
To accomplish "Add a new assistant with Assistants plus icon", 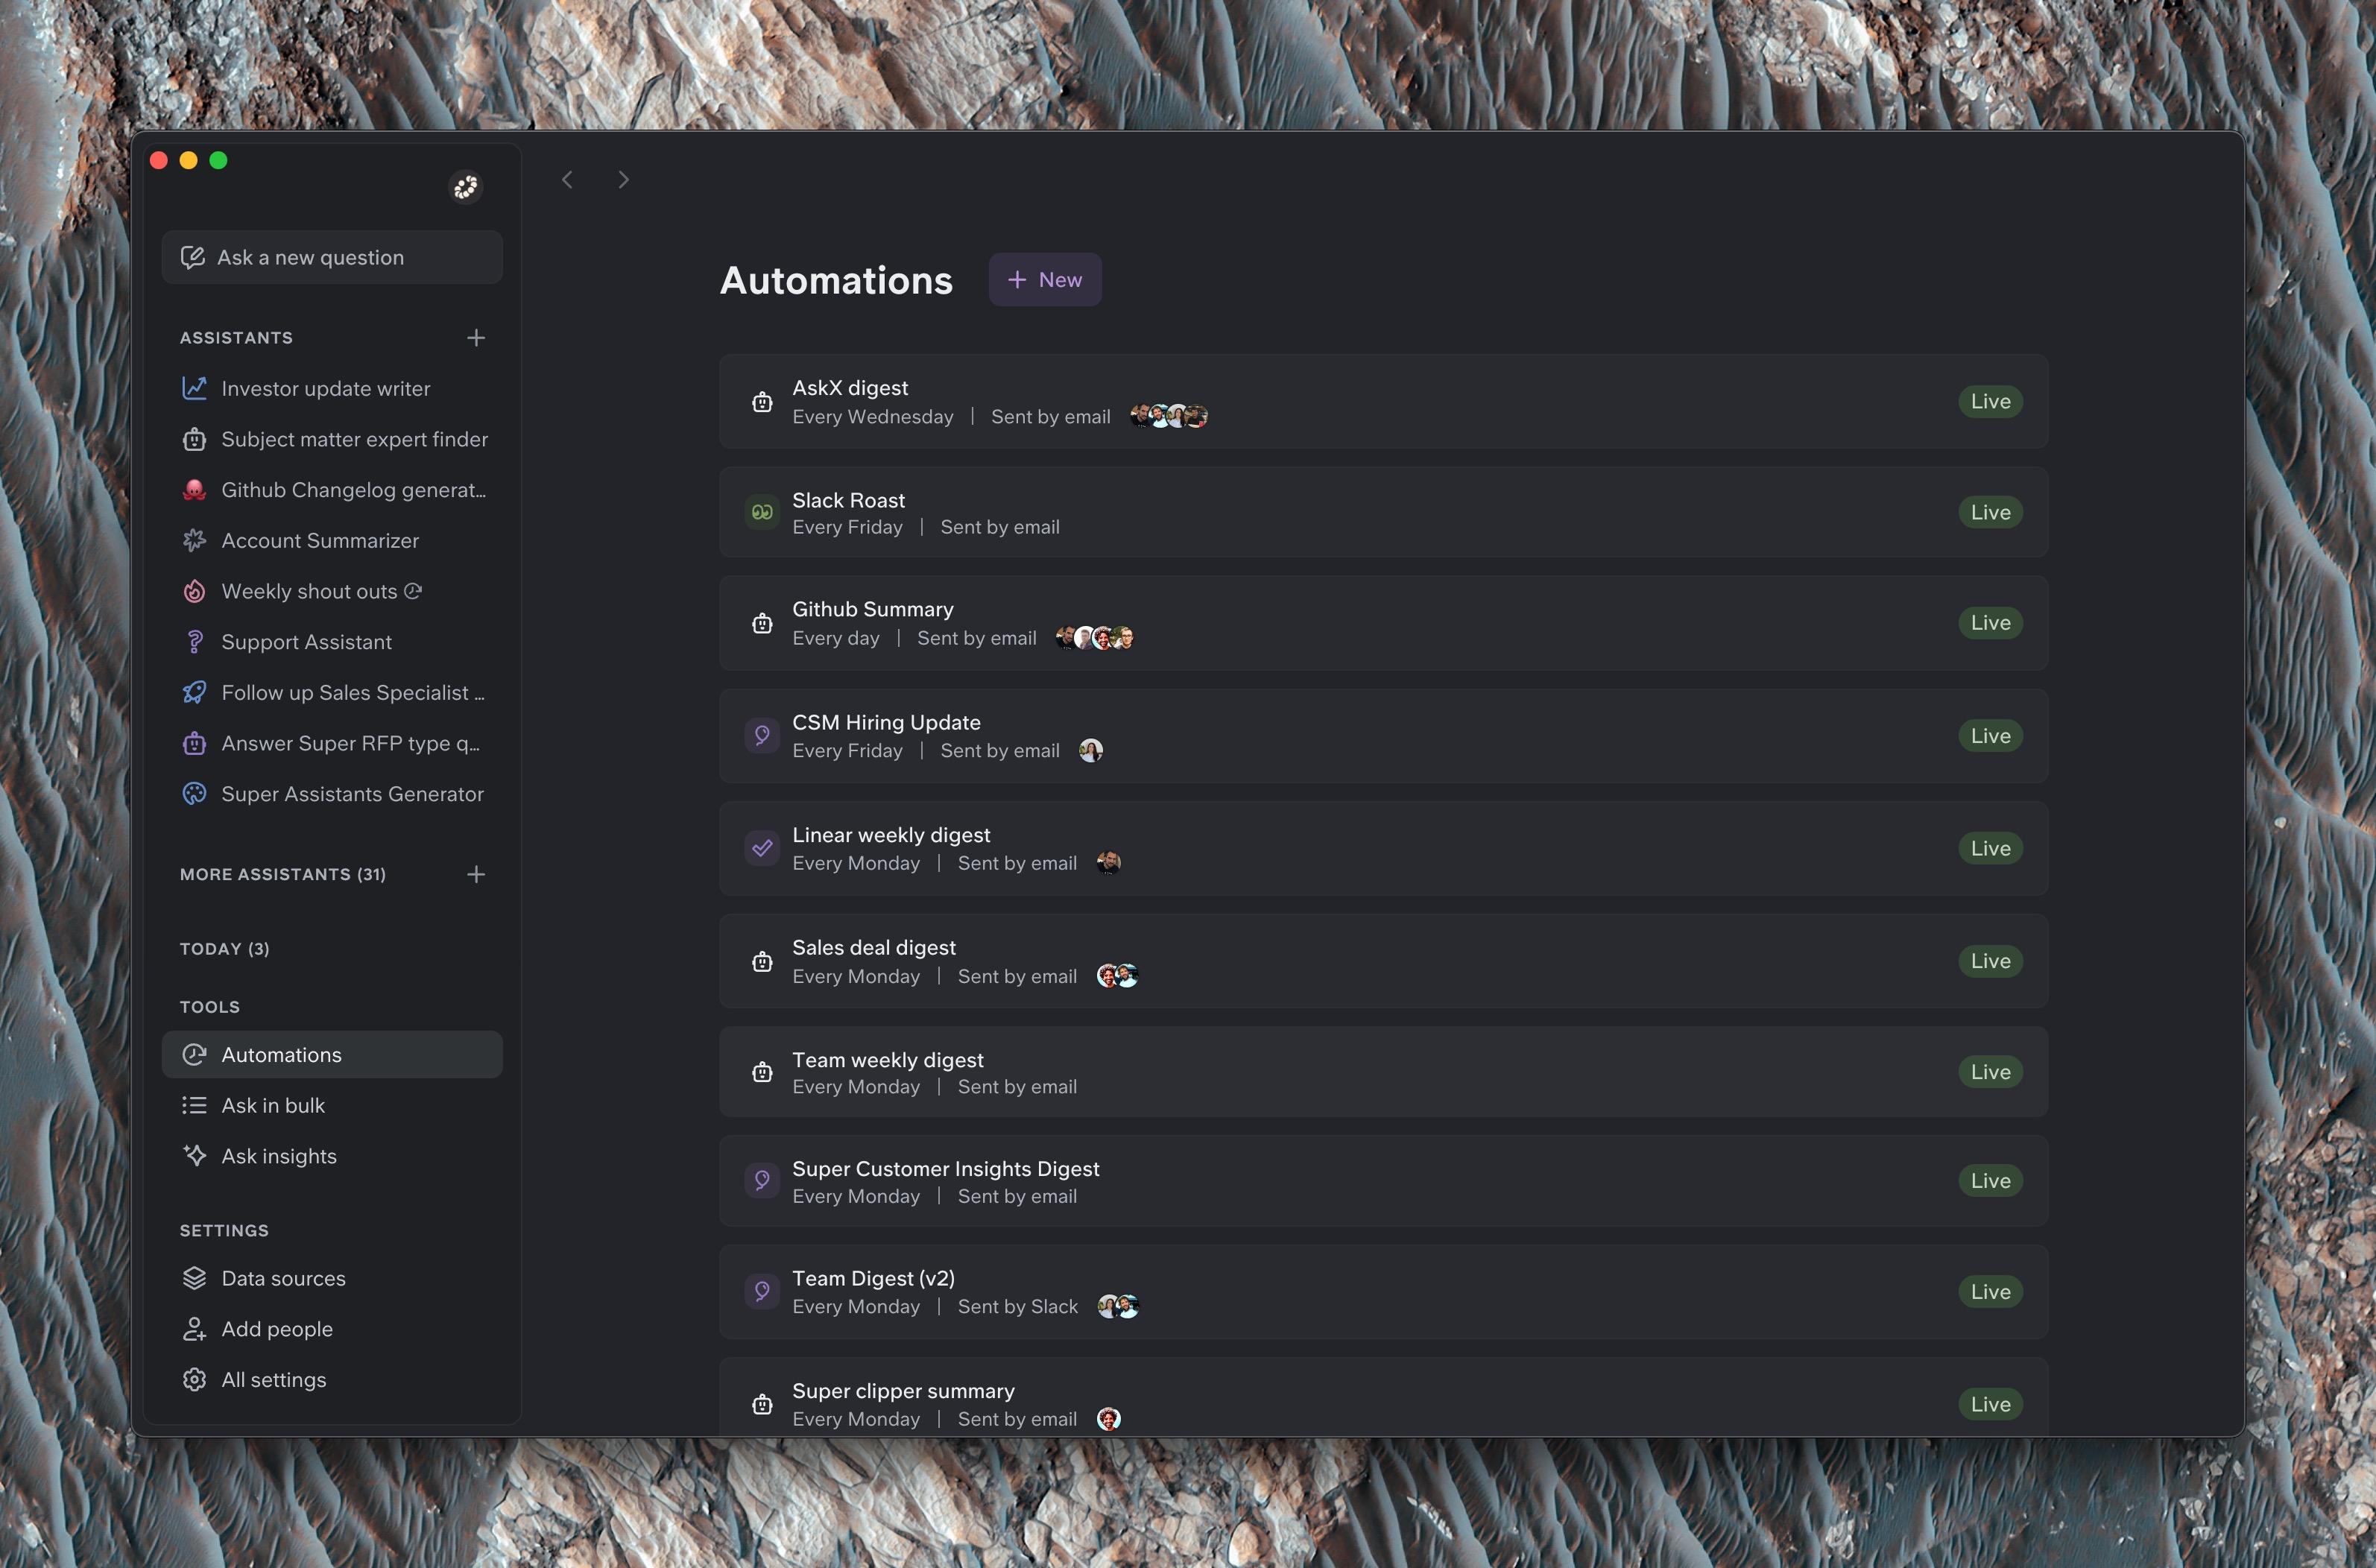I will coord(476,338).
